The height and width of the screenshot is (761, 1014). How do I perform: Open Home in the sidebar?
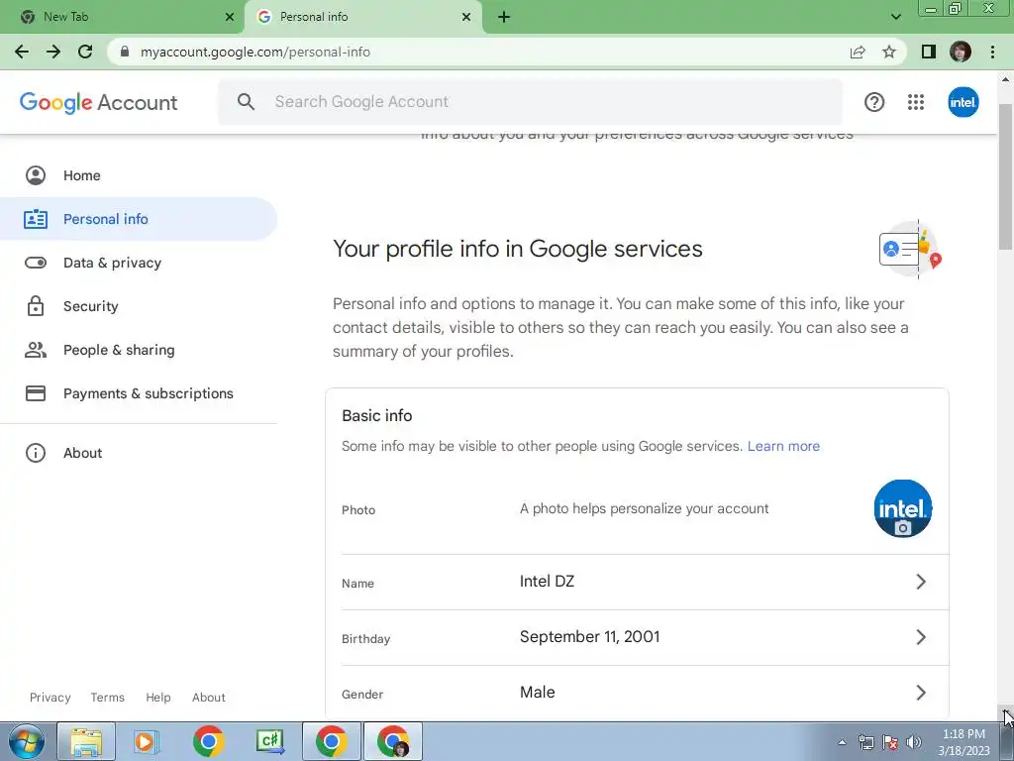point(139,175)
